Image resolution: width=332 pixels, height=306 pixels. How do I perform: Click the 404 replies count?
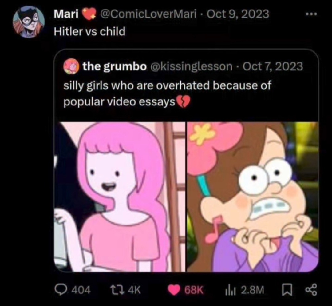point(81,290)
